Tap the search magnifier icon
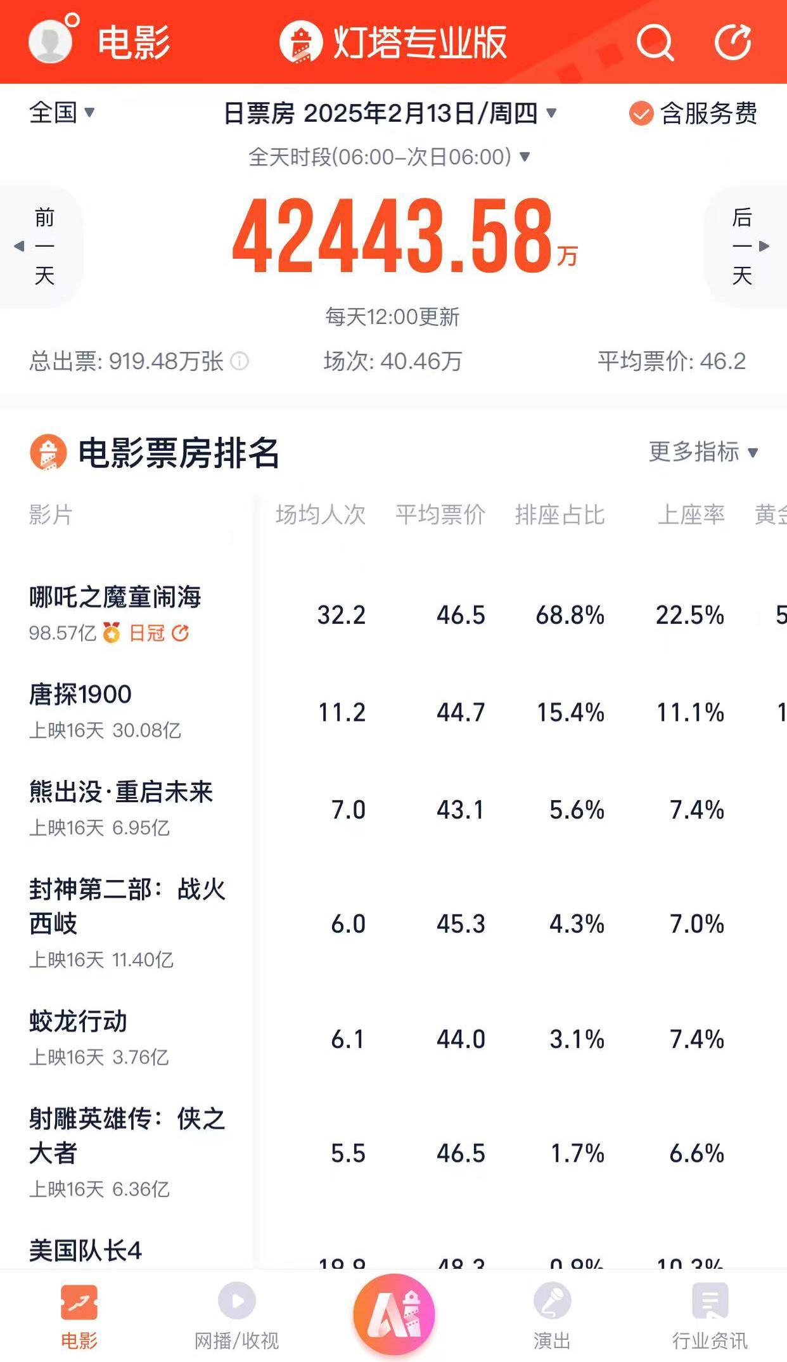 pos(655,42)
